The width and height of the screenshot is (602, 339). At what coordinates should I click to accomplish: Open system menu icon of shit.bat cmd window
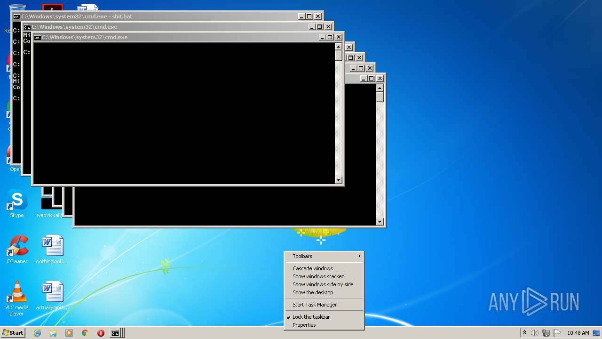coord(16,16)
